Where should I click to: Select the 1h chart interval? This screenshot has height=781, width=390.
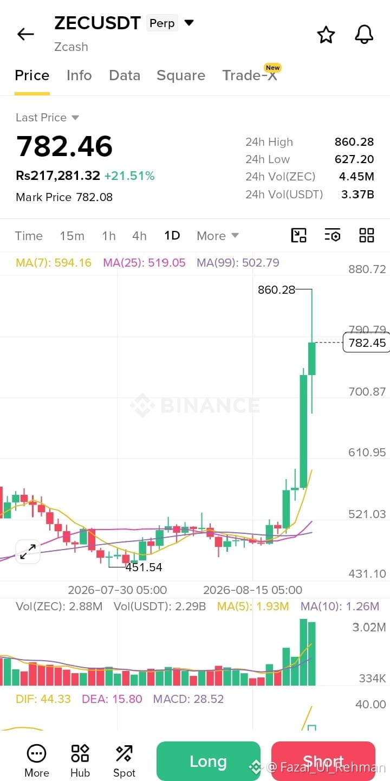tap(109, 236)
